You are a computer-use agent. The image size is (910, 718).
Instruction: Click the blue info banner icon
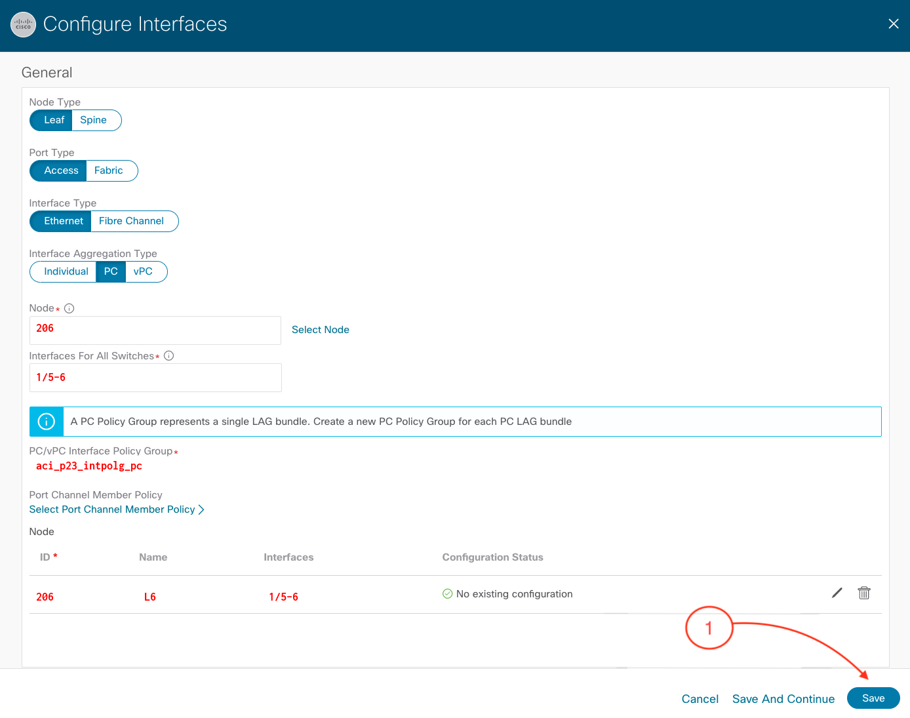[x=47, y=422]
